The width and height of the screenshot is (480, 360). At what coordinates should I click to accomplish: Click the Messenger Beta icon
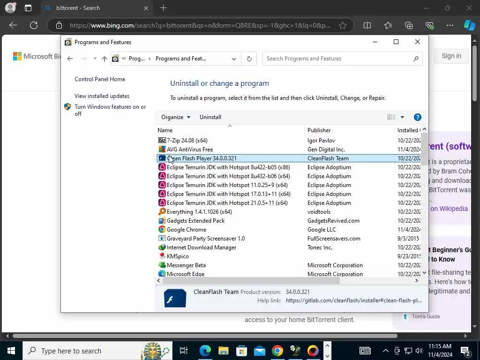coord(162,265)
